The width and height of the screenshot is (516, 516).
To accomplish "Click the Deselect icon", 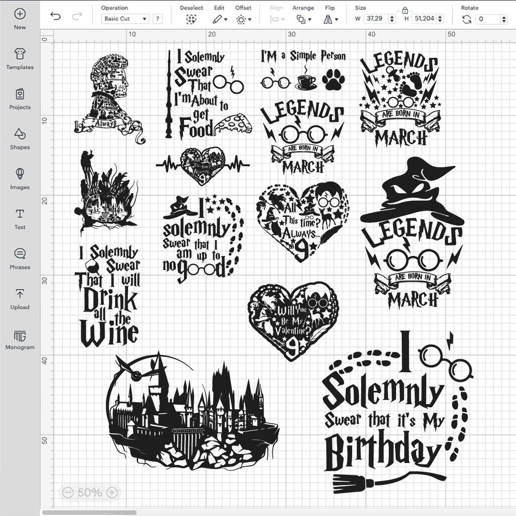I will click(x=191, y=19).
